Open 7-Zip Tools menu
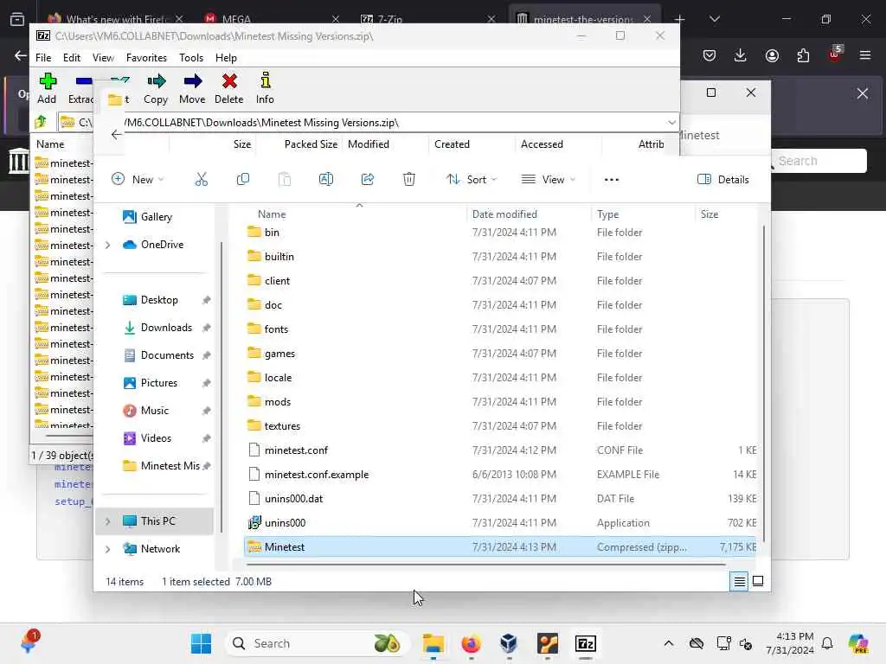Viewport: 886px width, 664px height. pyautogui.click(x=191, y=58)
